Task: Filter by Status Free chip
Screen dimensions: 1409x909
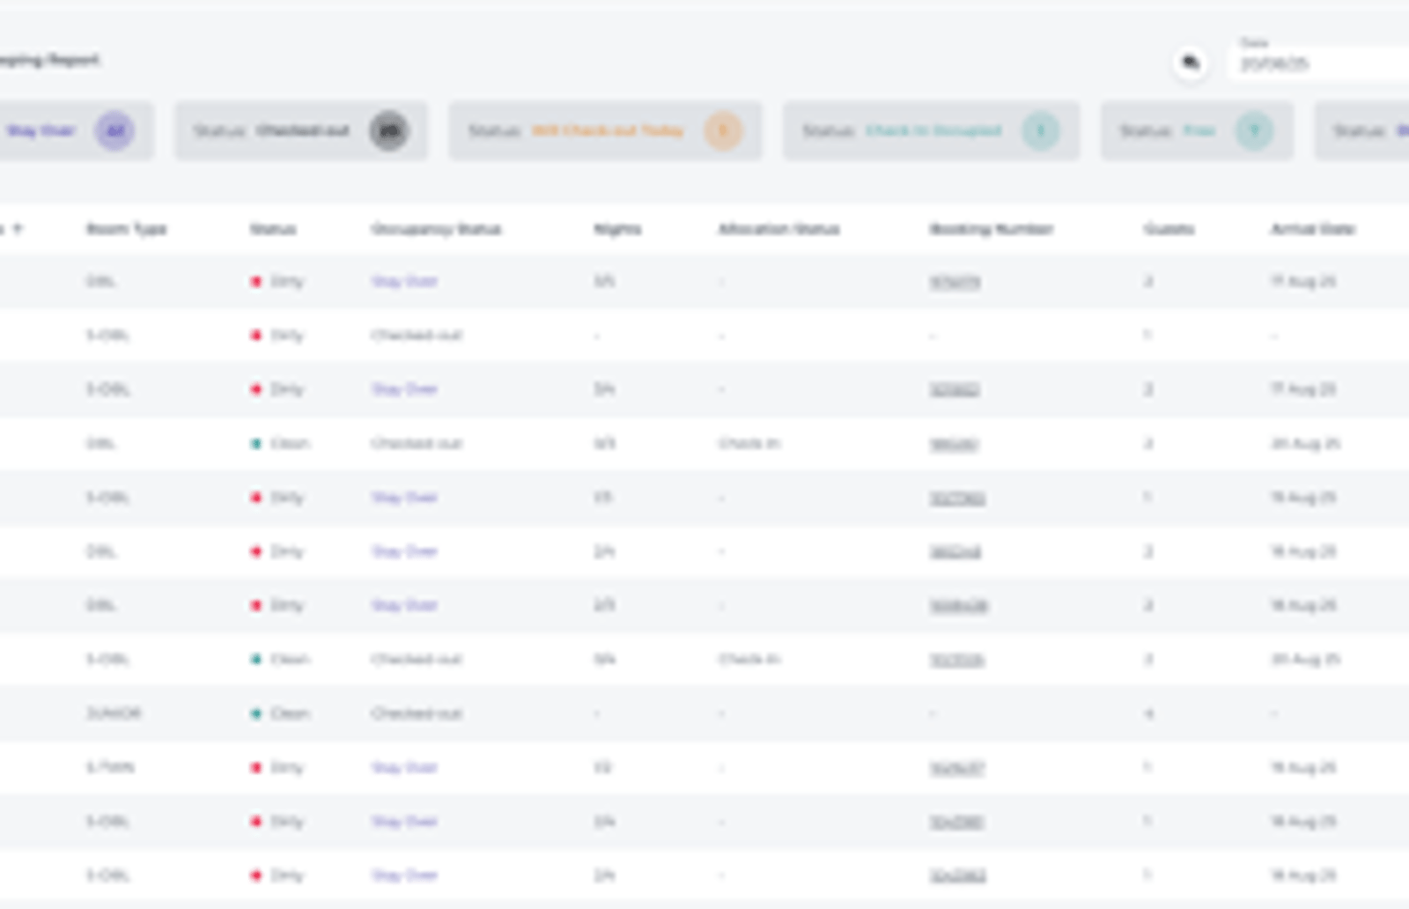Action: point(1197,130)
